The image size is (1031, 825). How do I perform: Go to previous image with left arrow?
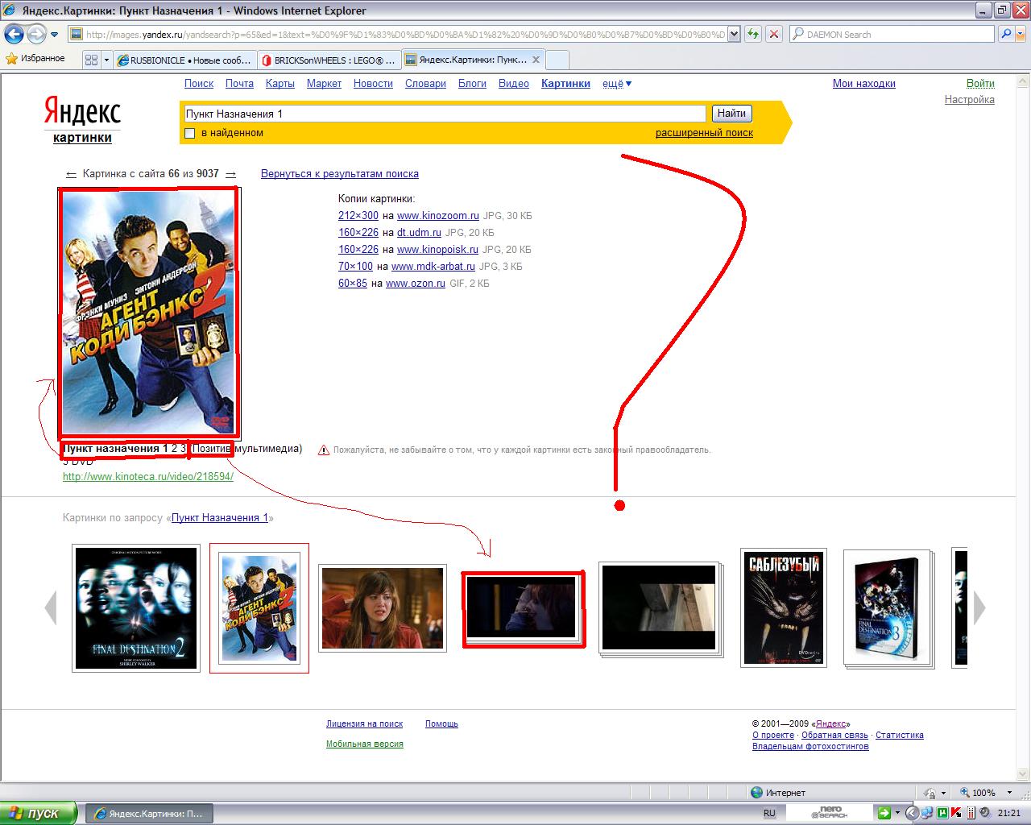click(x=71, y=174)
